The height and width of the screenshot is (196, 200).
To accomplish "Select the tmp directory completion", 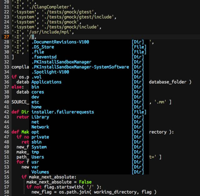I will 89,152.
